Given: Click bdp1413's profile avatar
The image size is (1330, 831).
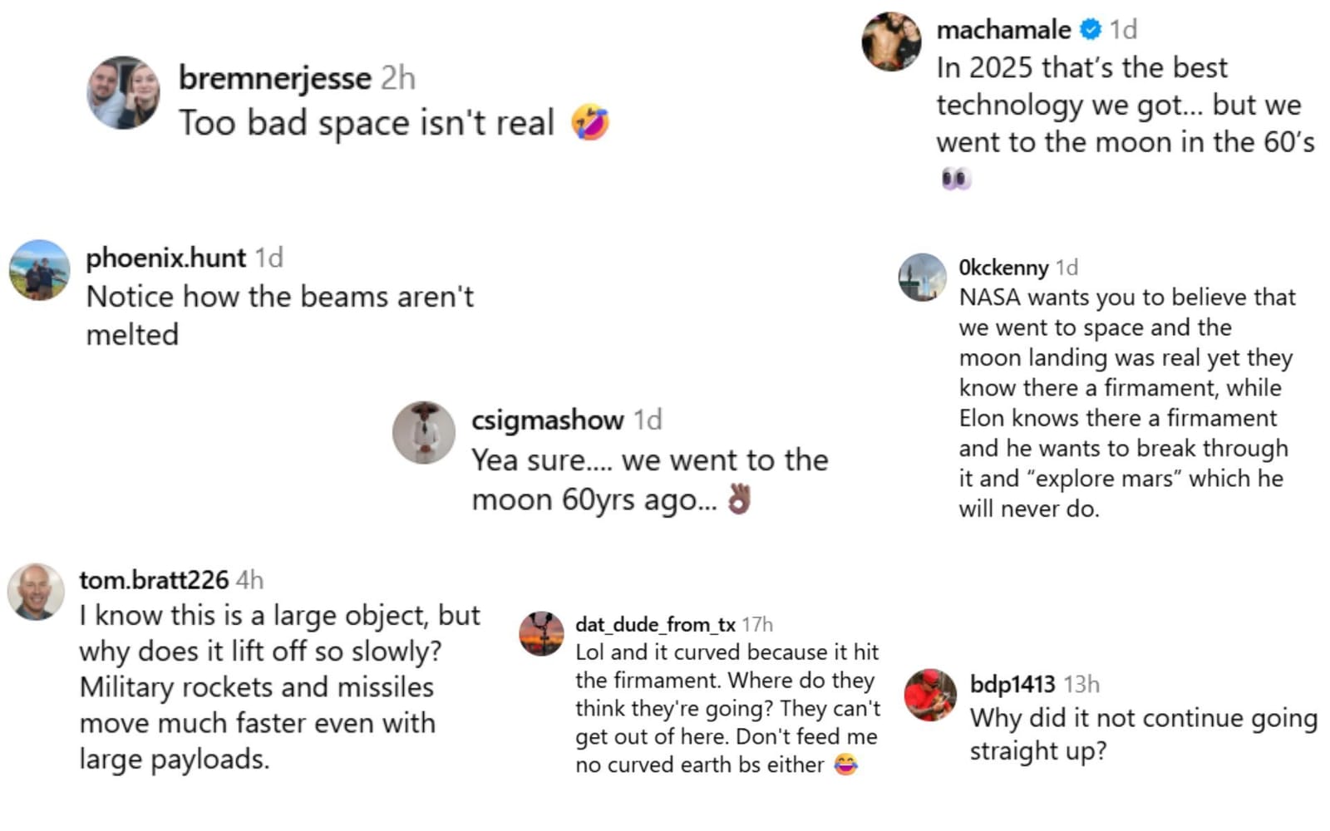Looking at the screenshot, I should click(930, 695).
